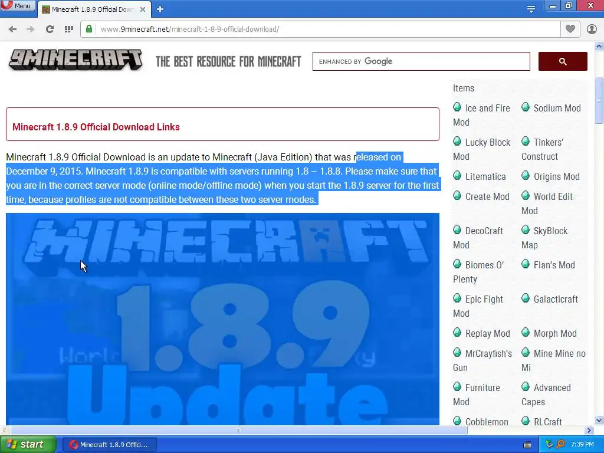Click the emerald icon beside Litematica

click(x=457, y=176)
